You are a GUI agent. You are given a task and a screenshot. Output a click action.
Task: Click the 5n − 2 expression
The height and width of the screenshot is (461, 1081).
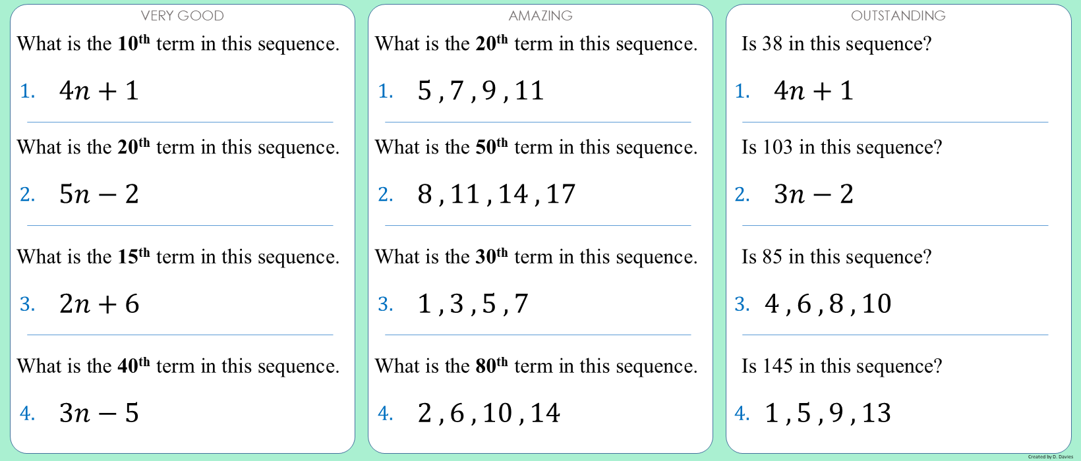(99, 194)
